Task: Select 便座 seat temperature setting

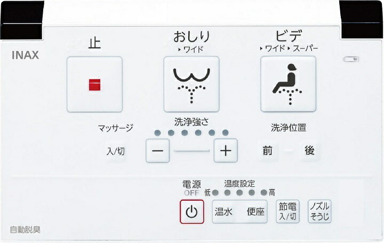Action: pyautogui.click(x=255, y=211)
